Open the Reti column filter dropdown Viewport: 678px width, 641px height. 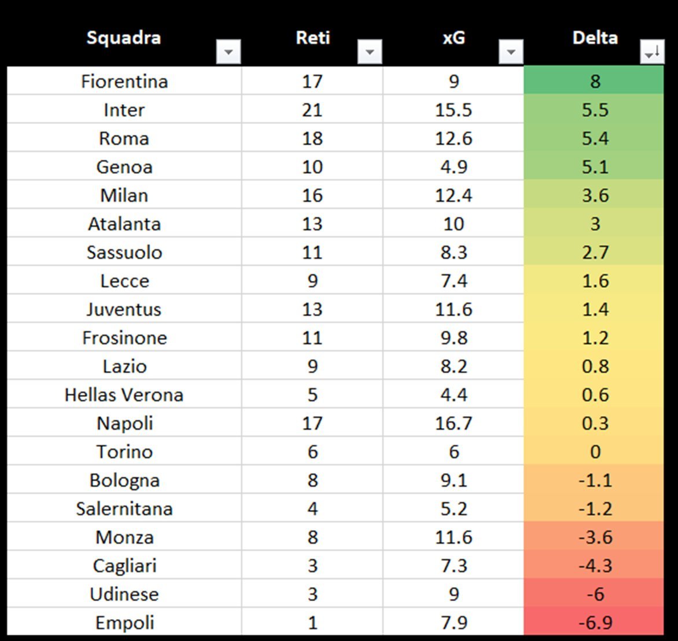click(x=370, y=53)
